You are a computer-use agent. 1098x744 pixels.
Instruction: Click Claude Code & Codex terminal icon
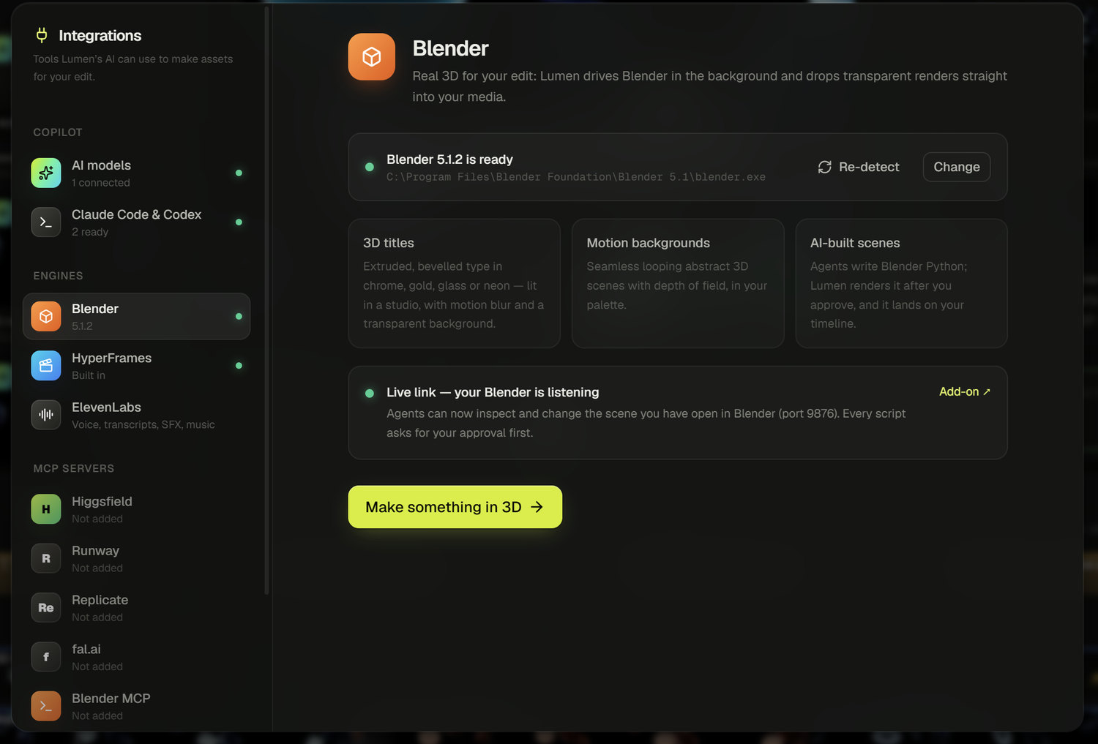click(46, 222)
